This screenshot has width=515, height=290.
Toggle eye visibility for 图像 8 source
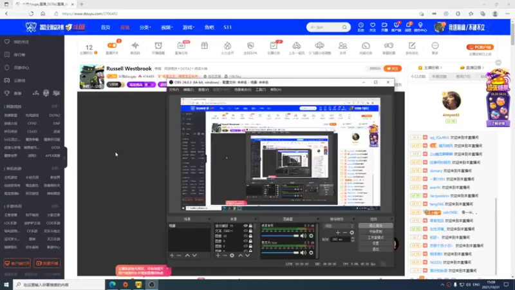click(x=245, y=246)
